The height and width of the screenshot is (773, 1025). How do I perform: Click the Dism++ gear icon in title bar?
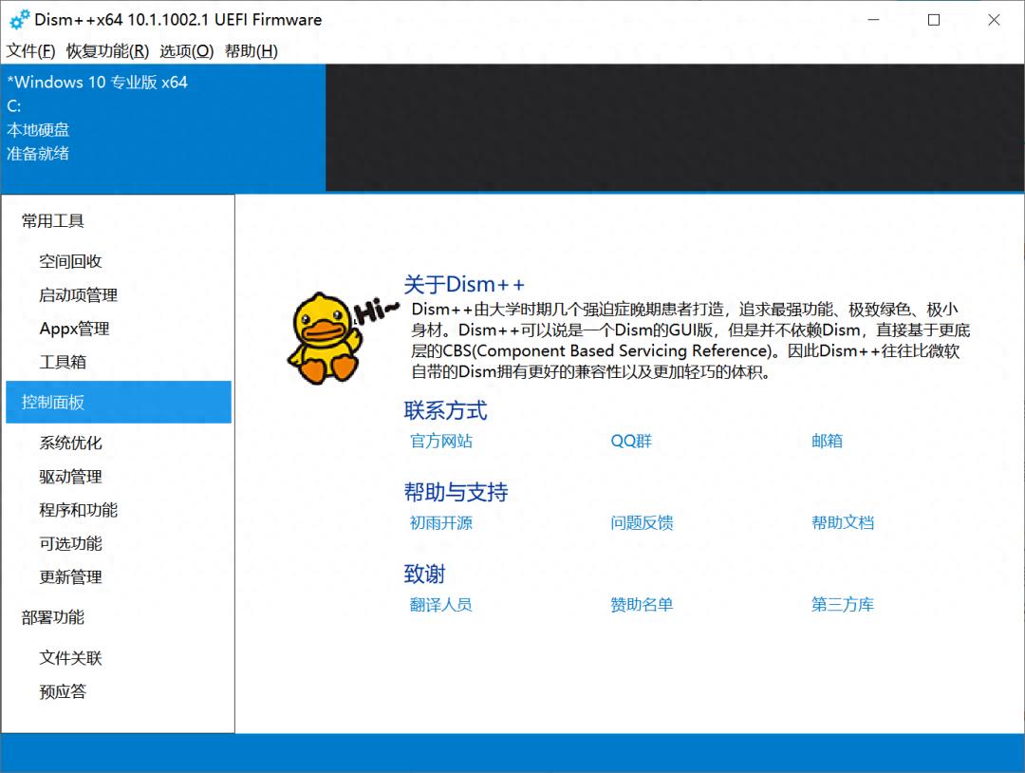click(19, 19)
